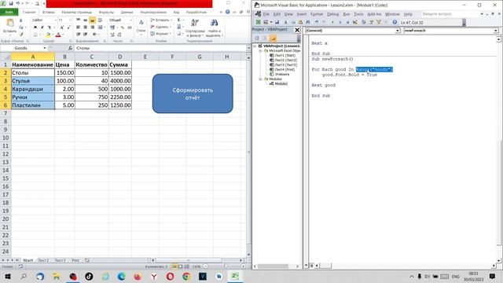
Task: Click the Undo icon in VBA toolbar
Action: pyautogui.click(x=317, y=22)
